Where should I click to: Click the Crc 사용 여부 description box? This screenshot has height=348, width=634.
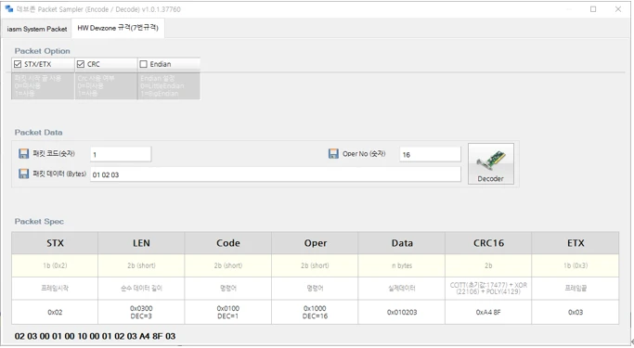point(106,85)
